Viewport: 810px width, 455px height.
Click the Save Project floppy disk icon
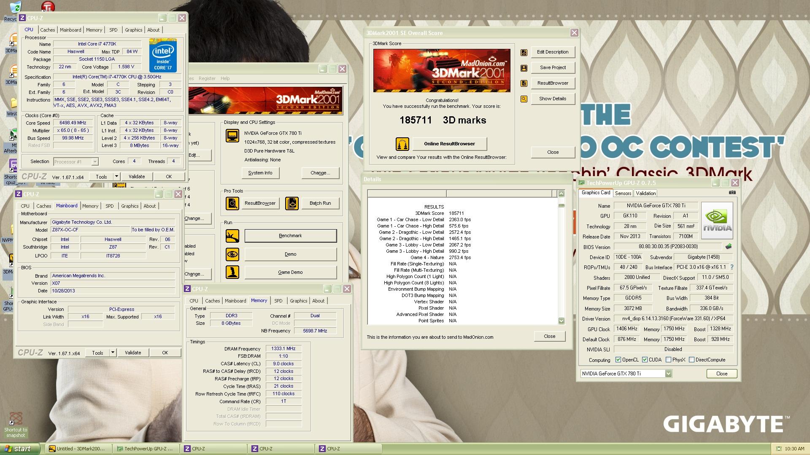click(x=524, y=68)
